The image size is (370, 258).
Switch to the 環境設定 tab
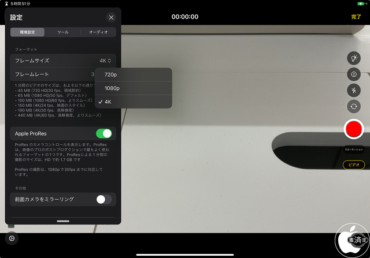click(27, 32)
